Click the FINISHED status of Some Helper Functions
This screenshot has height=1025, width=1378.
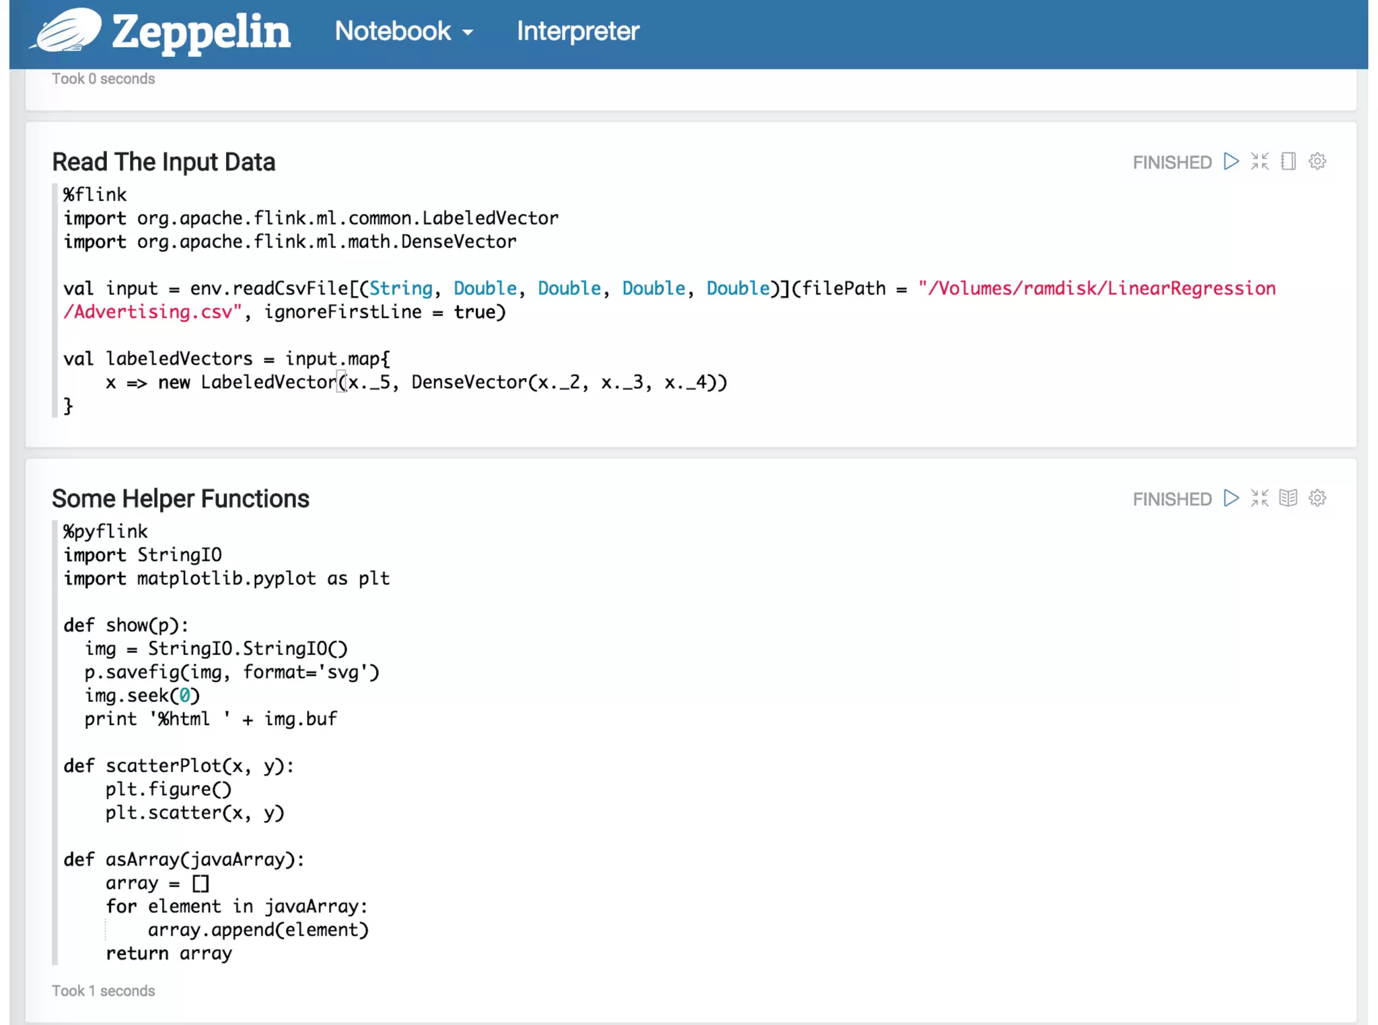click(x=1171, y=500)
